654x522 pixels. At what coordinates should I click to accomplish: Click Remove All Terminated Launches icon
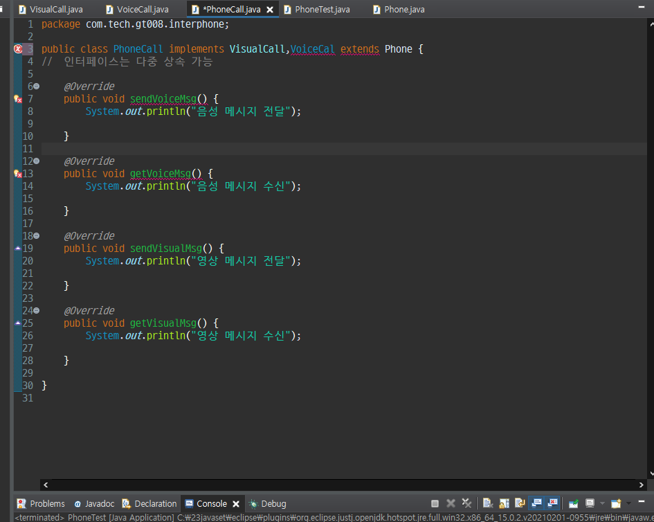pyautogui.click(x=466, y=503)
